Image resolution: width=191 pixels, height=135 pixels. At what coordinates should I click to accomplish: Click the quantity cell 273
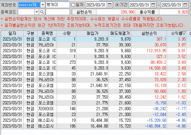point(66,63)
